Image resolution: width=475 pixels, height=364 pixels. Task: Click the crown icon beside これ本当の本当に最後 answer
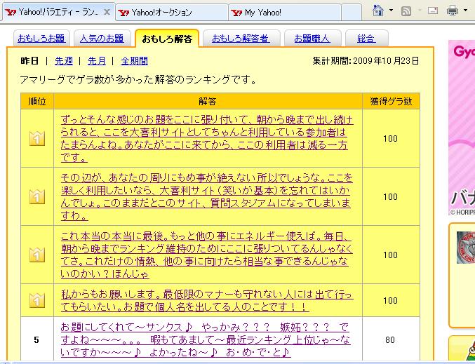pyautogui.click(x=37, y=255)
